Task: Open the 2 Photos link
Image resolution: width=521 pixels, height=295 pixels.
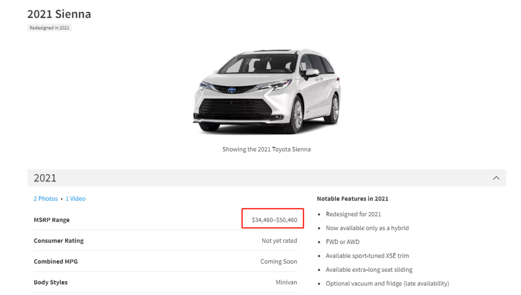Action: tap(45, 199)
